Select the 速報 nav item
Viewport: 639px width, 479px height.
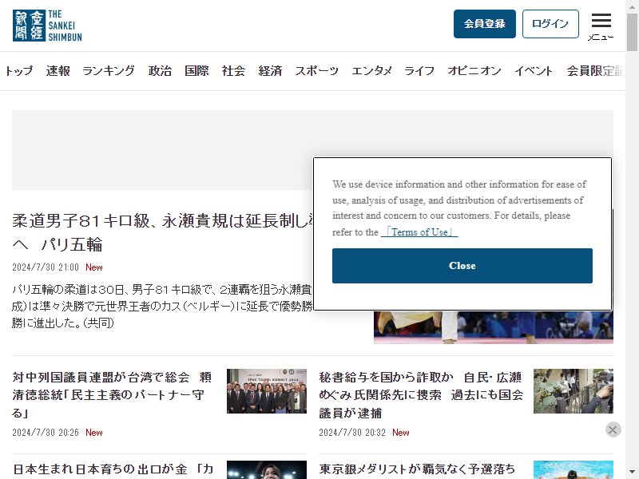(x=58, y=71)
